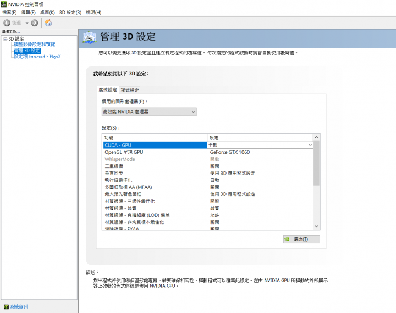Select the WhisperMode row
The image size is (396, 313).
coord(208,159)
